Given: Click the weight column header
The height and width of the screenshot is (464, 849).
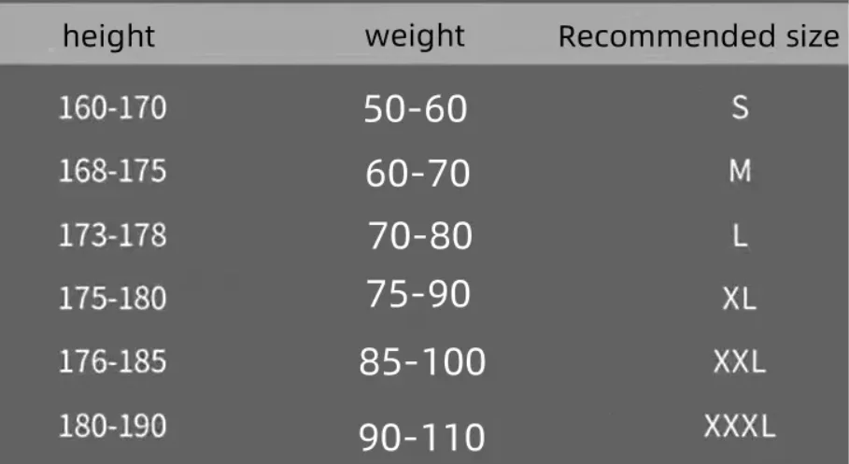Looking at the screenshot, I should (x=415, y=36).
